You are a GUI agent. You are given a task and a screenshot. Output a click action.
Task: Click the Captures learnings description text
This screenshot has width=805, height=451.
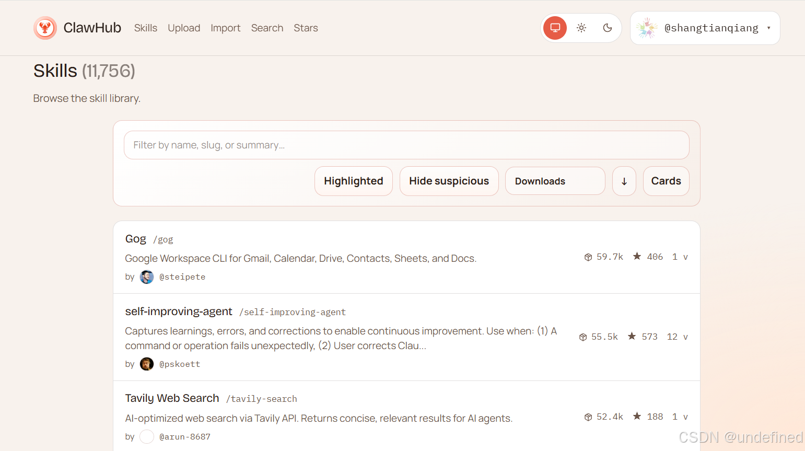tap(341, 338)
